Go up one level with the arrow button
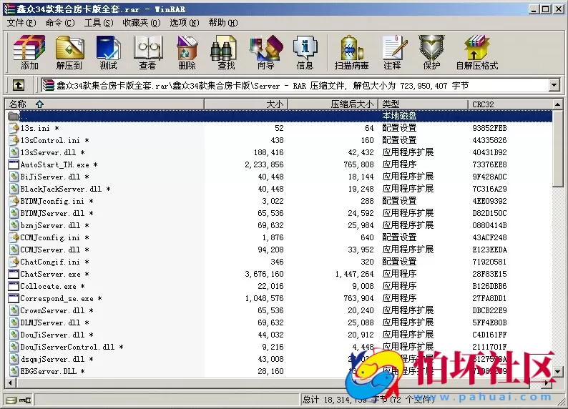Viewport: 568px width, 409px height. pos(19,85)
